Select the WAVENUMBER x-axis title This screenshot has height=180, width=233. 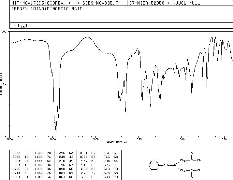(117, 142)
